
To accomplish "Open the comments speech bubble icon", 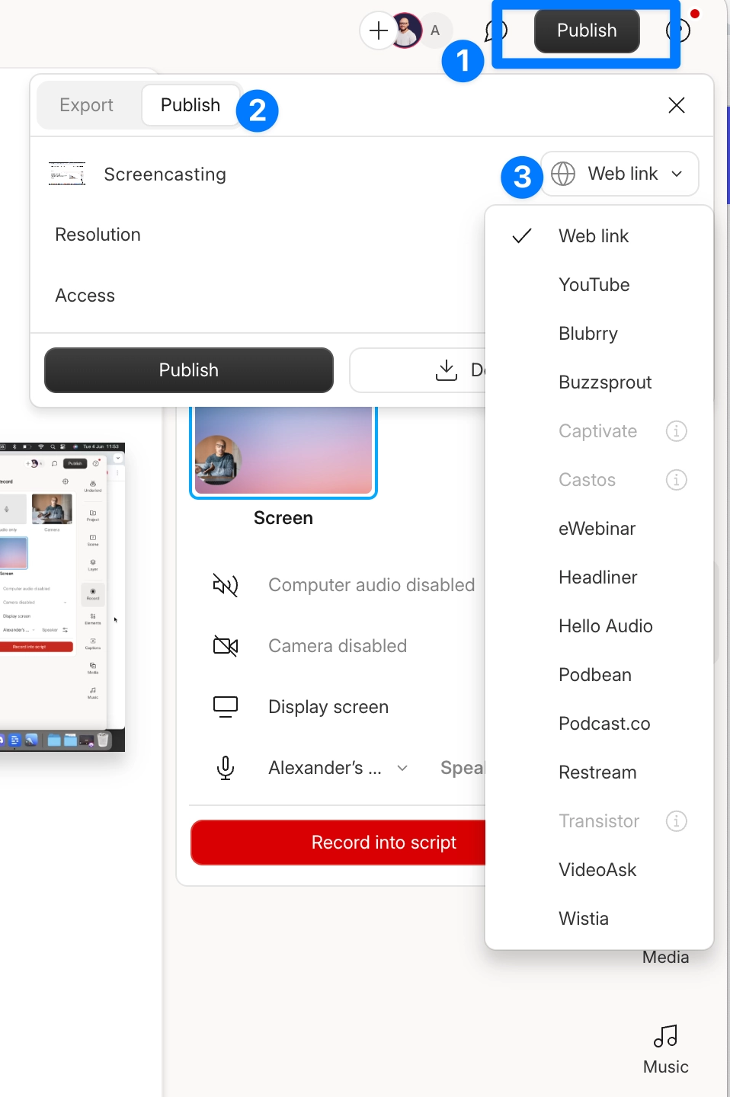I will coord(496,31).
